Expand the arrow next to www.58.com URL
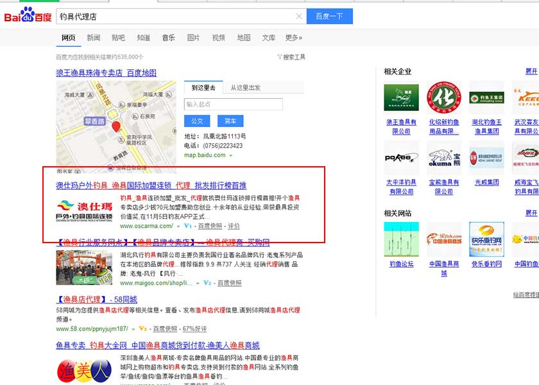 coord(133,329)
